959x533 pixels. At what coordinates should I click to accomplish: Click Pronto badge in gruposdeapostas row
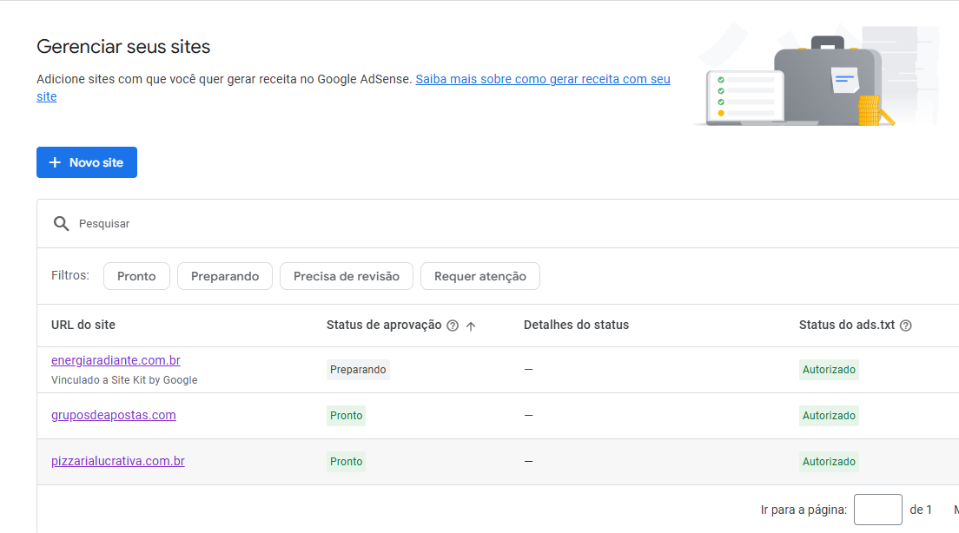point(347,416)
